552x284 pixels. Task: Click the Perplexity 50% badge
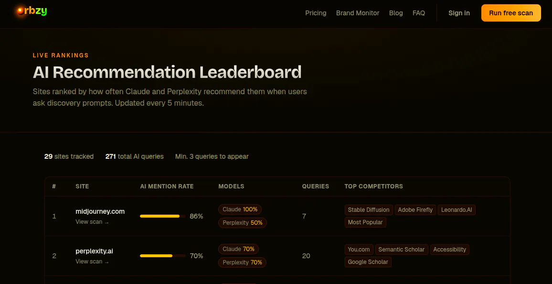243,223
